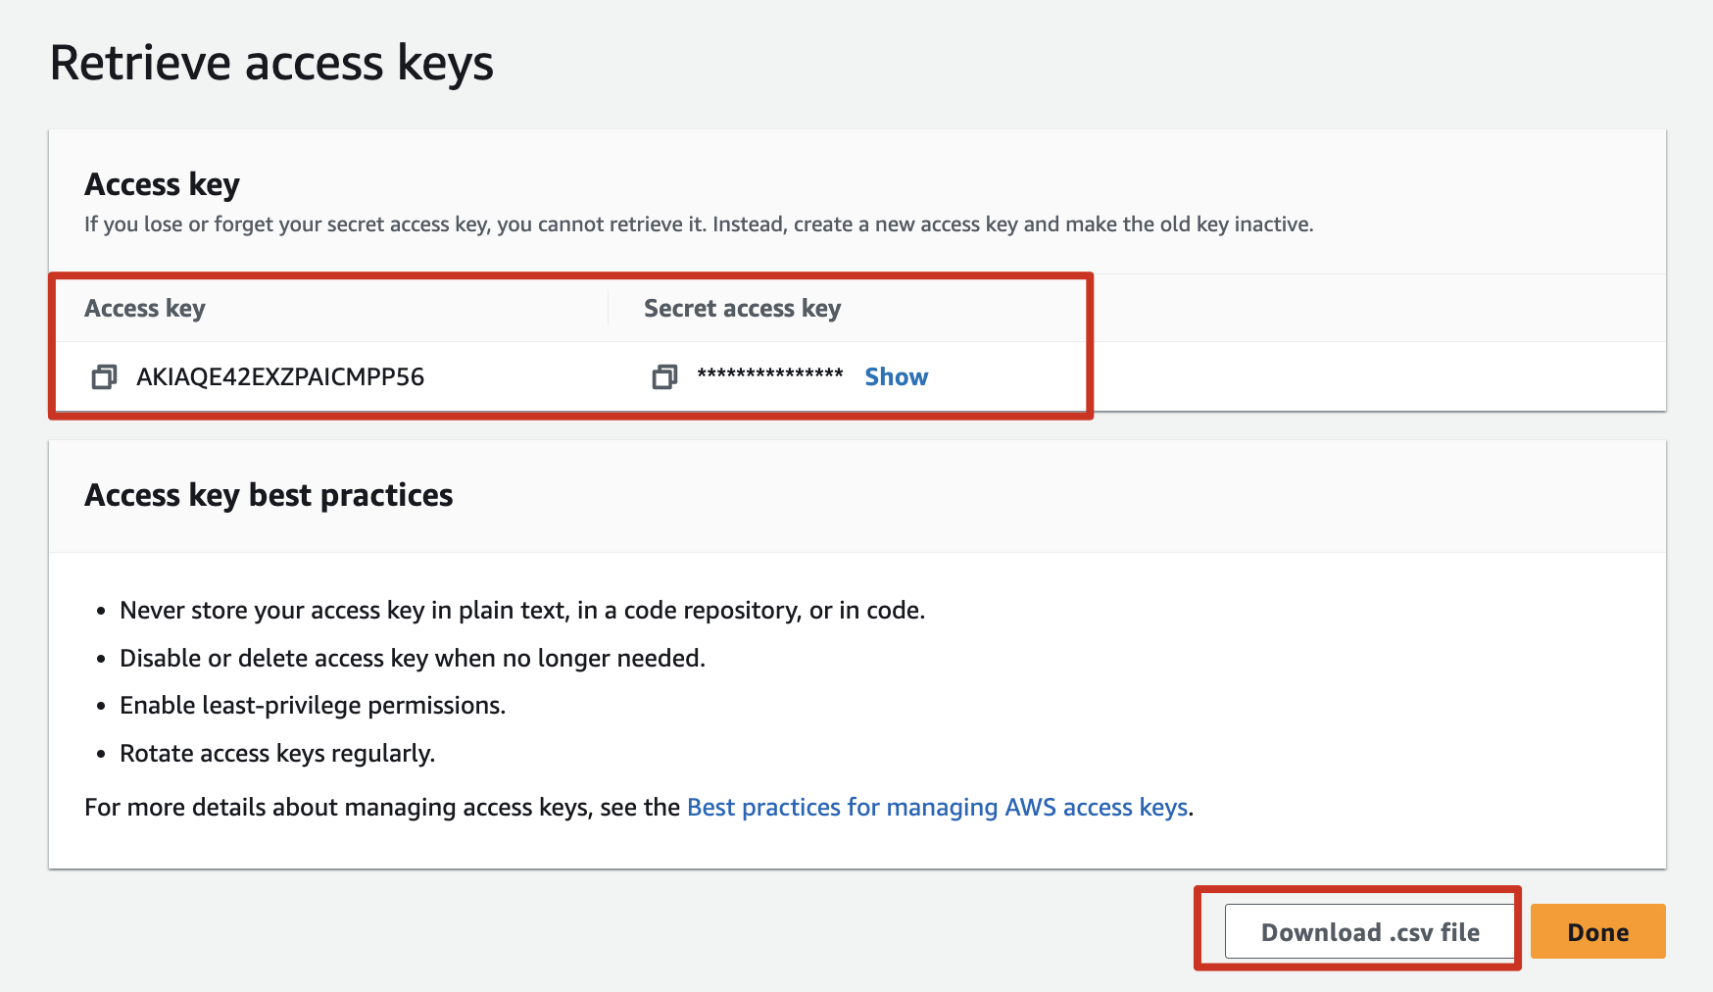Download the .csv file of the keys
This screenshot has width=1713, height=992.
(1370, 931)
